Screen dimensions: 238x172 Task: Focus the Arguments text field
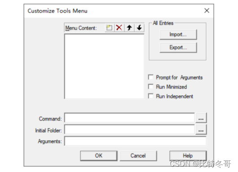pos(135,141)
